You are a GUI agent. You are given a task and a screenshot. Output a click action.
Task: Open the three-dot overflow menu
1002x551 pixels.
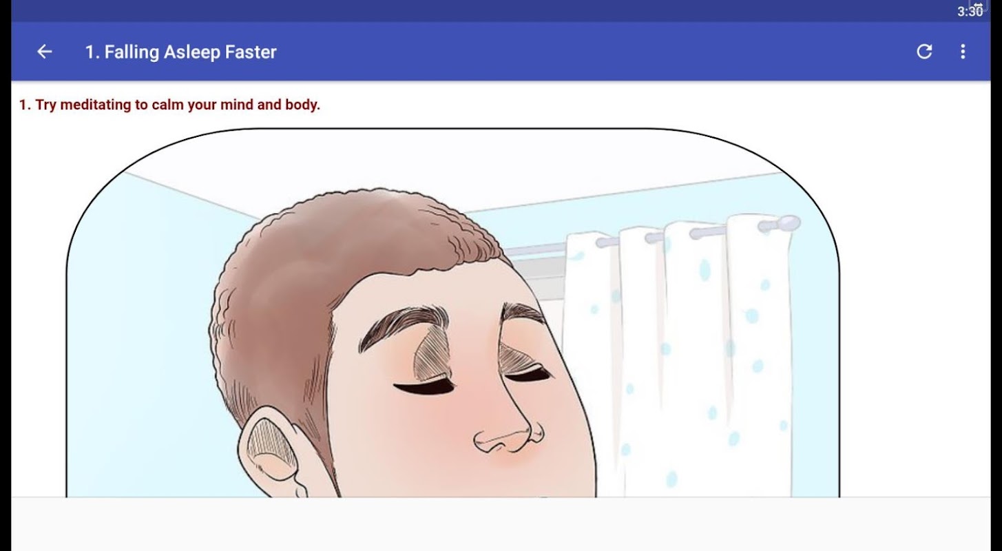click(963, 52)
